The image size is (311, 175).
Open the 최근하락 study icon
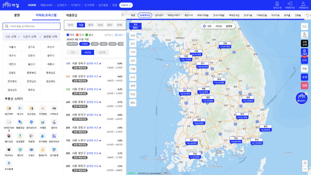(9, 109)
